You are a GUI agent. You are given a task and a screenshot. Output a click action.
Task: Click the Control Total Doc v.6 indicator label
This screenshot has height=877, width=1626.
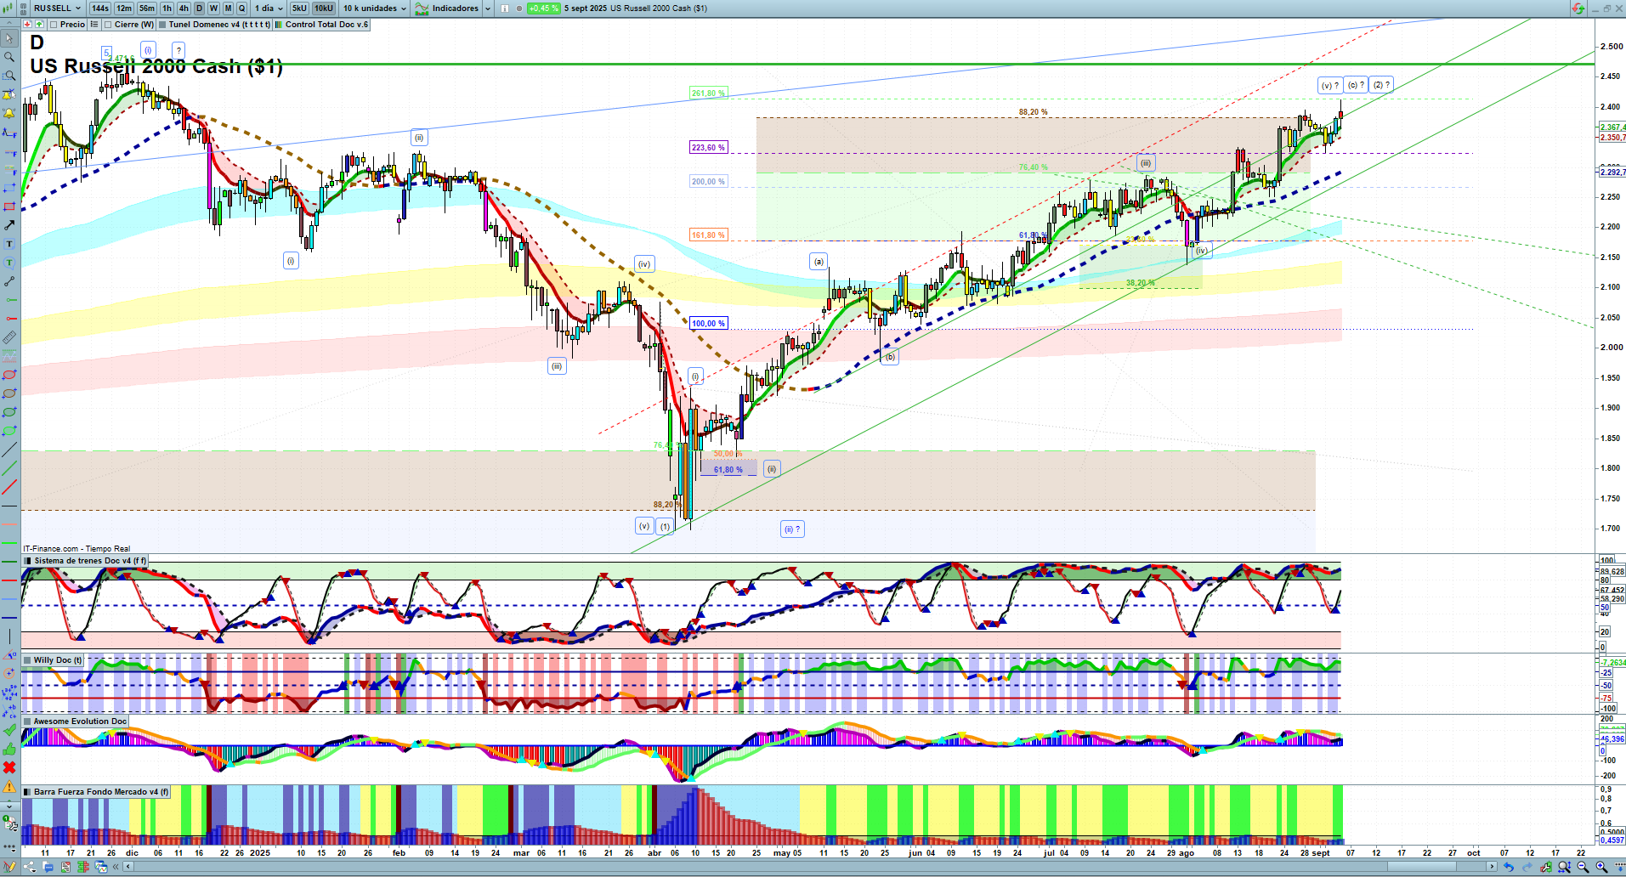click(x=326, y=25)
